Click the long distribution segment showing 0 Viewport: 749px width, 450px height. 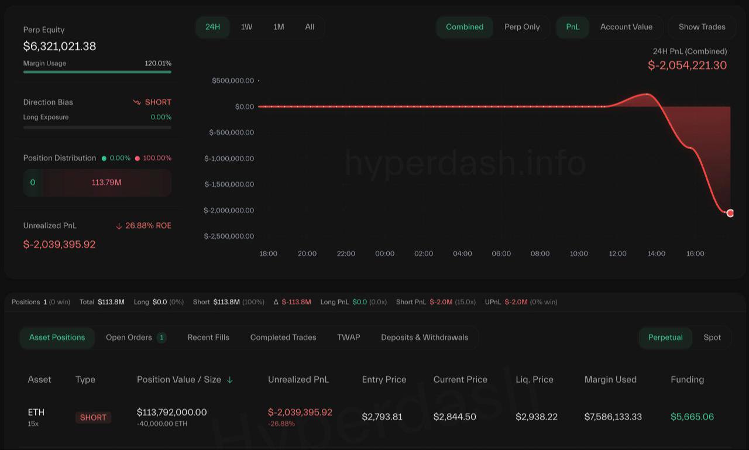click(x=32, y=183)
